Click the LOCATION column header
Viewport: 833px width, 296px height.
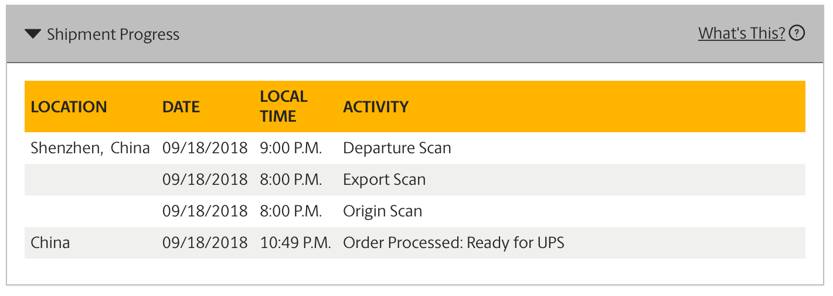(x=69, y=107)
